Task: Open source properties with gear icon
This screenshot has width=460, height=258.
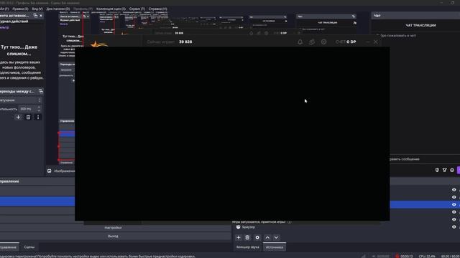Action: click(x=257, y=237)
